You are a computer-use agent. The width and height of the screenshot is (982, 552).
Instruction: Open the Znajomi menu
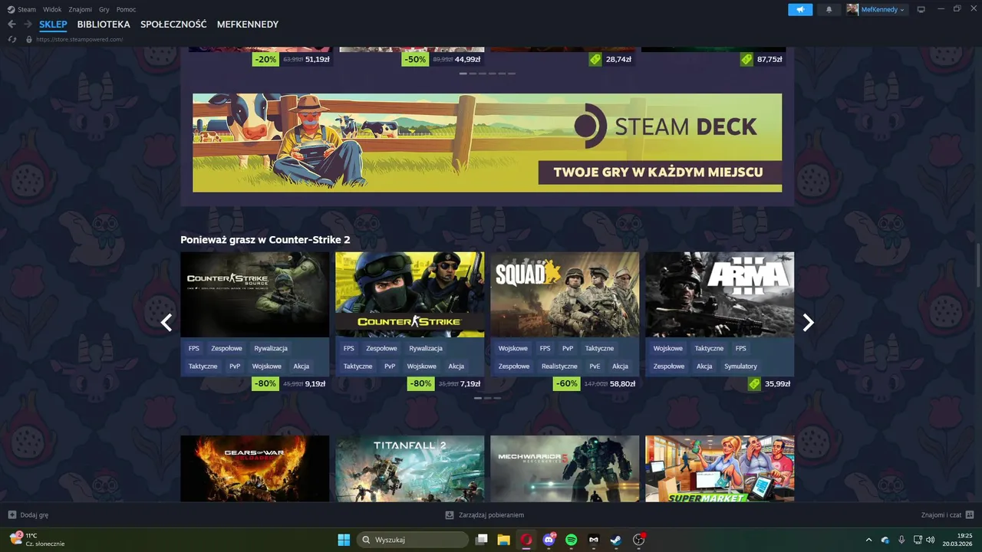[x=80, y=9]
